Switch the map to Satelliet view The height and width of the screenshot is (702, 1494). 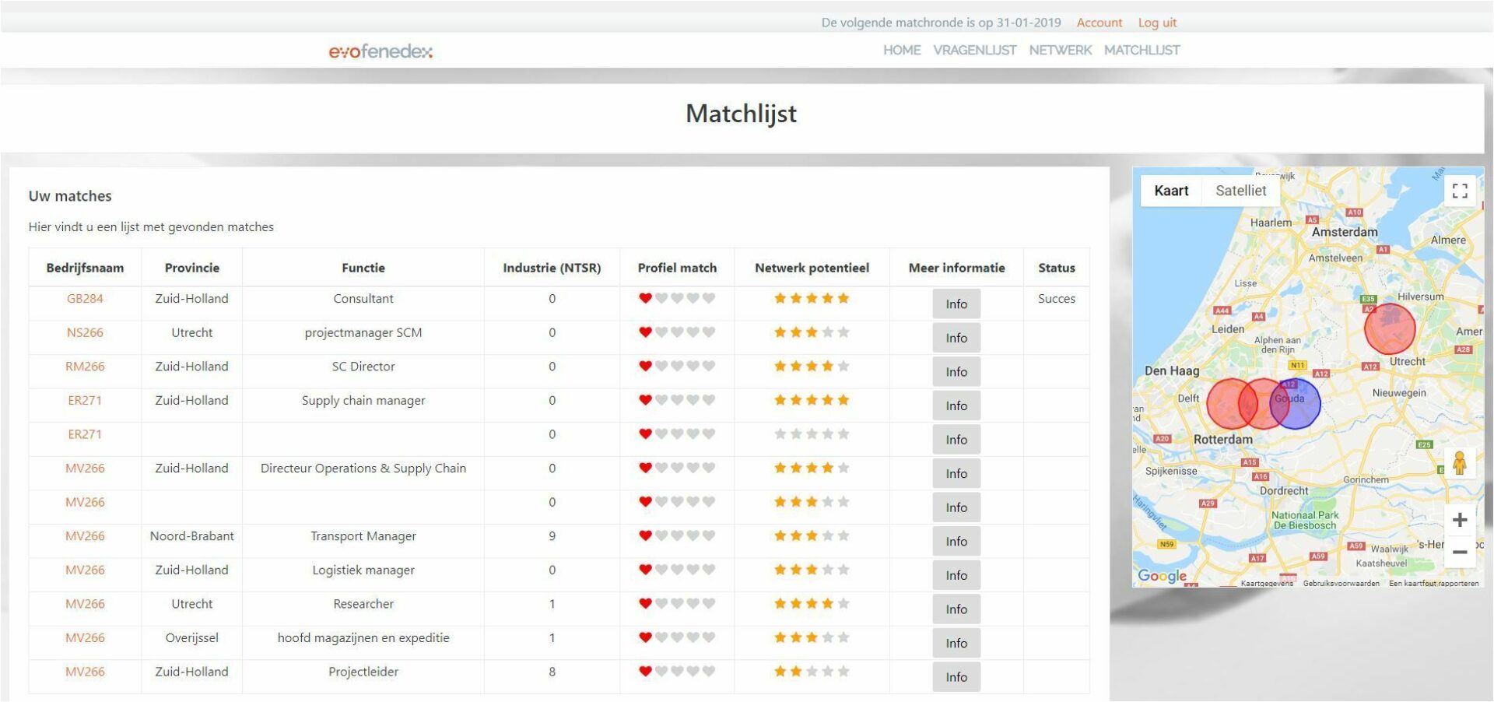point(1240,190)
